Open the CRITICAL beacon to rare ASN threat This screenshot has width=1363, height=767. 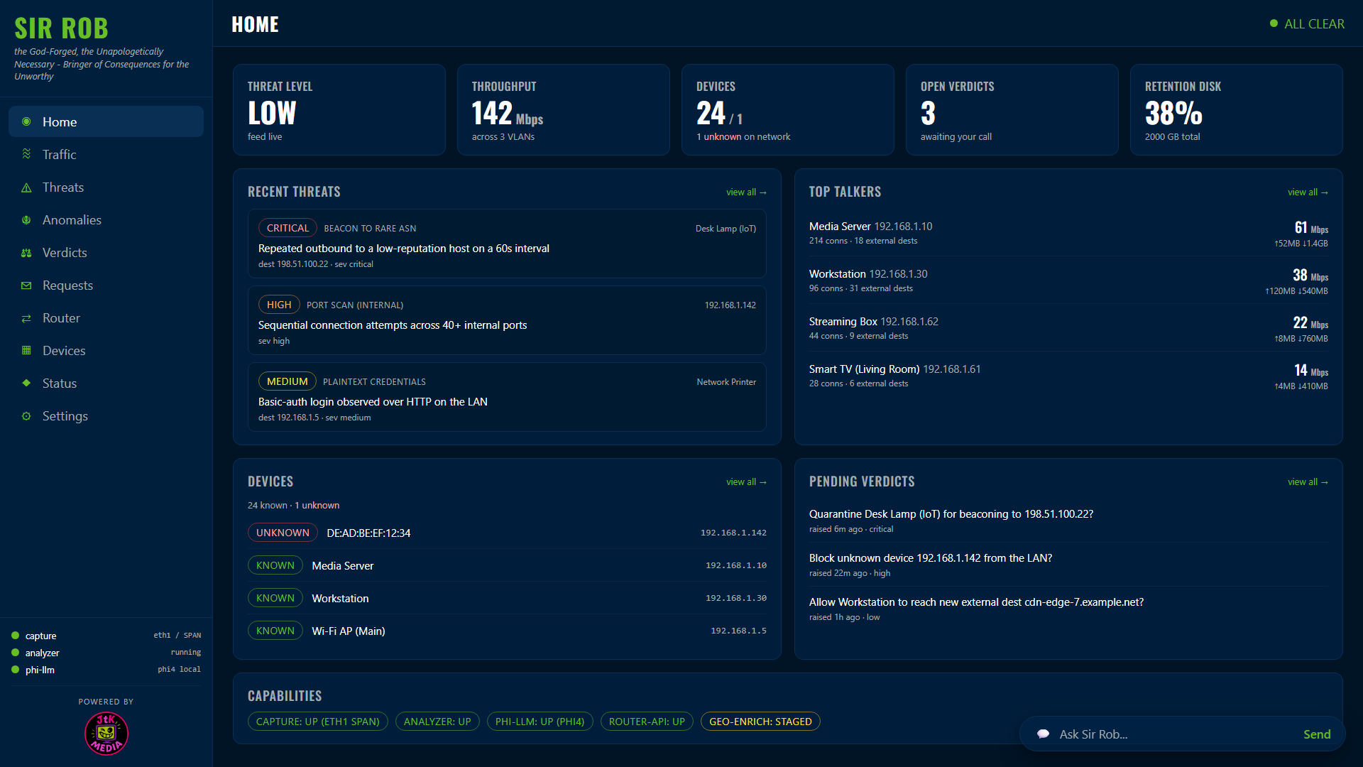pyautogui.click(x=507, y=244)
